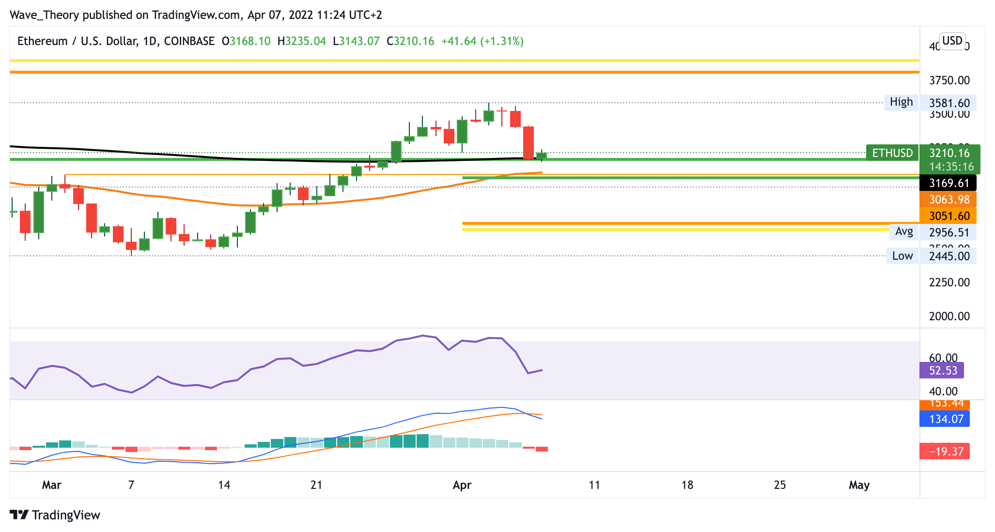Click the red histogram -19.37 value label

944,452
